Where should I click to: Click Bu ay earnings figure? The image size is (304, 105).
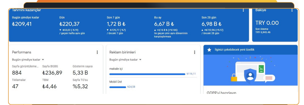tap(164, 24)
